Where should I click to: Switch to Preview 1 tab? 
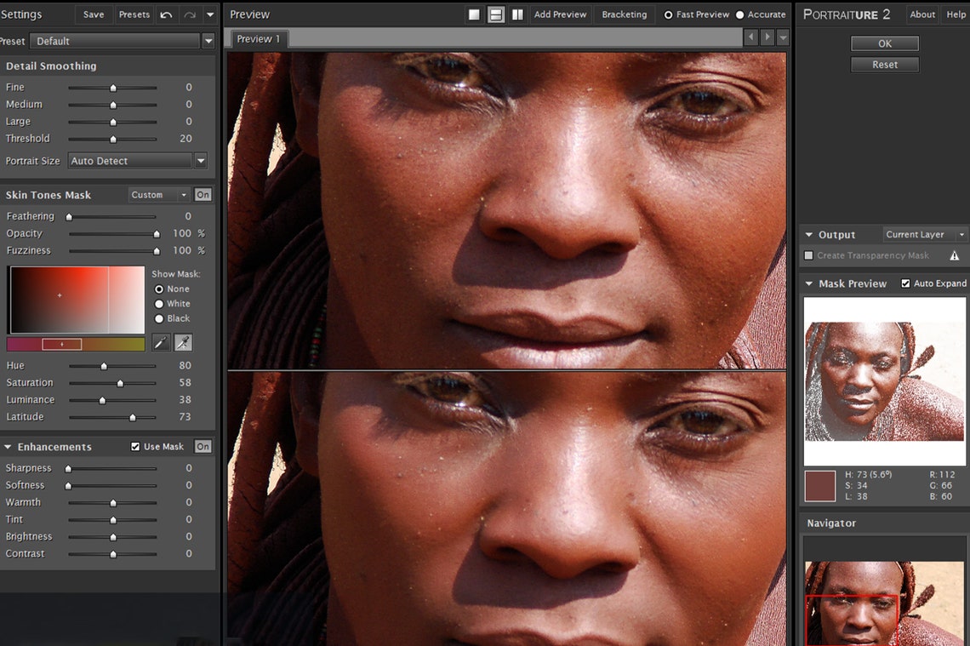[x=259, y=39]
